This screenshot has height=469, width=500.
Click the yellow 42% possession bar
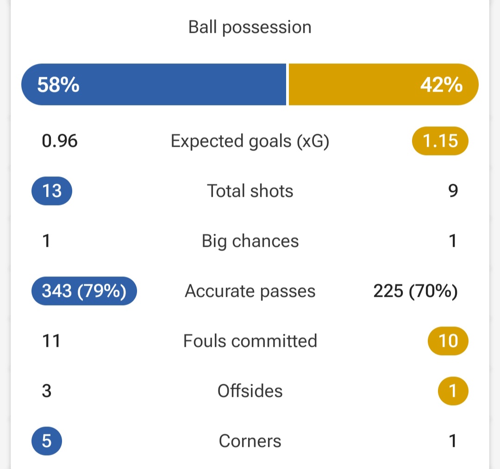click(384, 84)
